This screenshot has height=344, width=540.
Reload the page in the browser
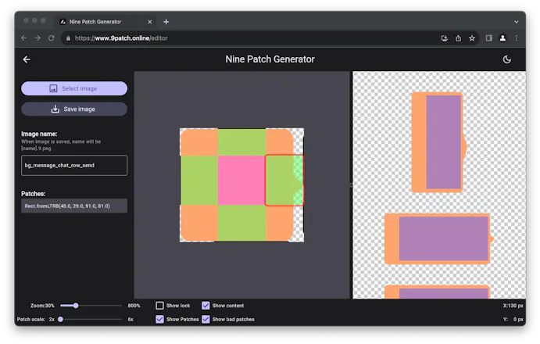52,38
